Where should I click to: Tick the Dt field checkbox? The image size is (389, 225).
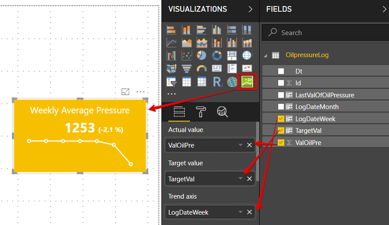[x=281, y=71]
